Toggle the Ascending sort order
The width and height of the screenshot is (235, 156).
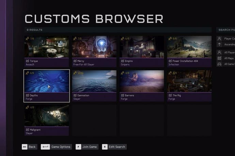(226, 44)
